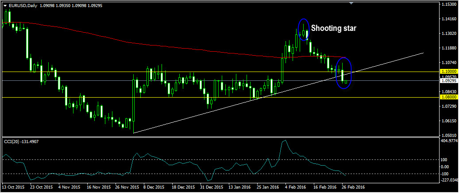Click the 1.10740 price axis label
This screenshot has height=193, width=459.
click(x=450, y=62)
